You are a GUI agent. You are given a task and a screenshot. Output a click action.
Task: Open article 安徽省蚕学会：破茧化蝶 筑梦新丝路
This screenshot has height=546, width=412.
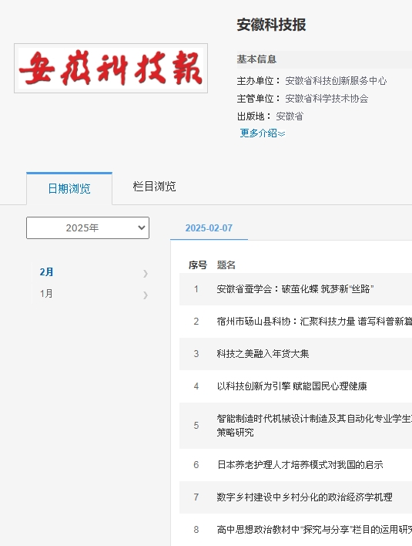pyautogui.click(x=295, y=289)
